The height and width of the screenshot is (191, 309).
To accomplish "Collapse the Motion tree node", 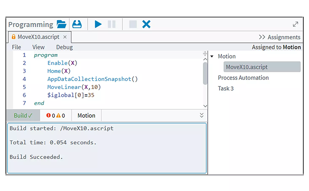I will (212, 56).
